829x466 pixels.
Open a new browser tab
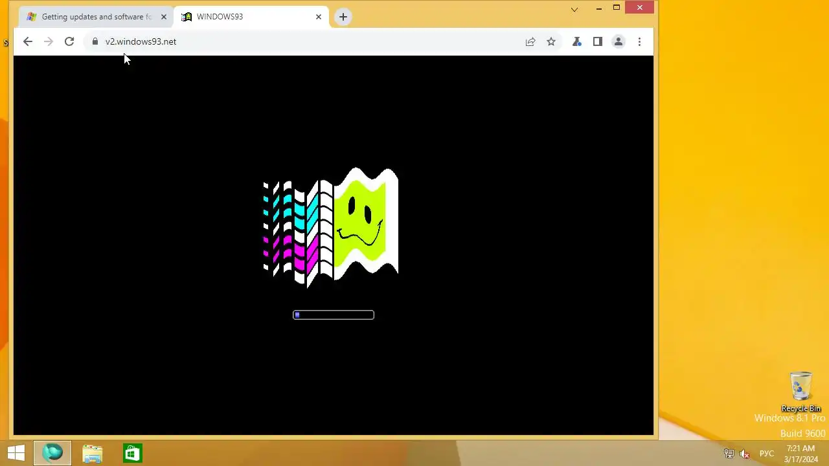point(343,17)
